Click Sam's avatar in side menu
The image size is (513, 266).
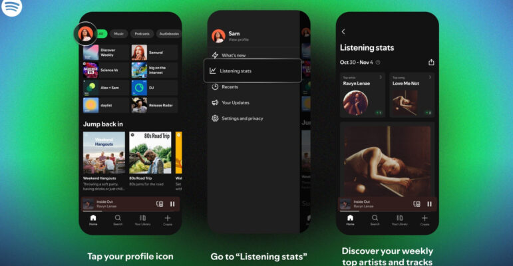pos(218,36)
